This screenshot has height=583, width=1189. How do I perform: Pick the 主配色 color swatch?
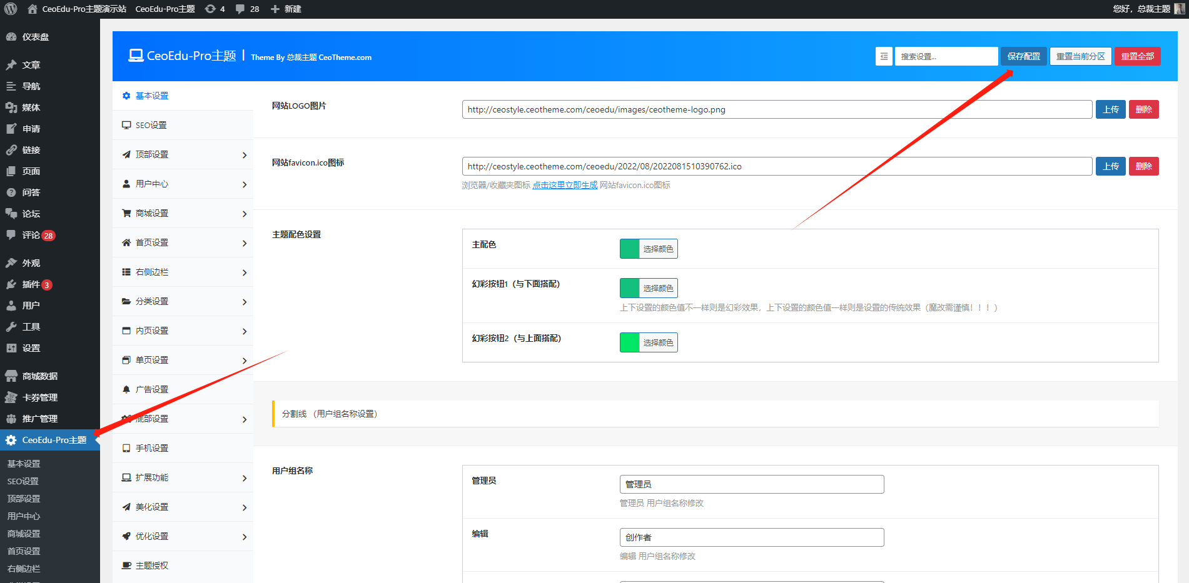click(x=630, y=249)
